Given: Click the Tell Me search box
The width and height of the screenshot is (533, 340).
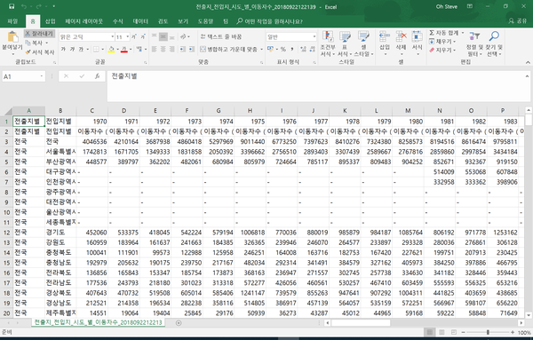Looking at the screenshot, I should click(x=269, y=21).
